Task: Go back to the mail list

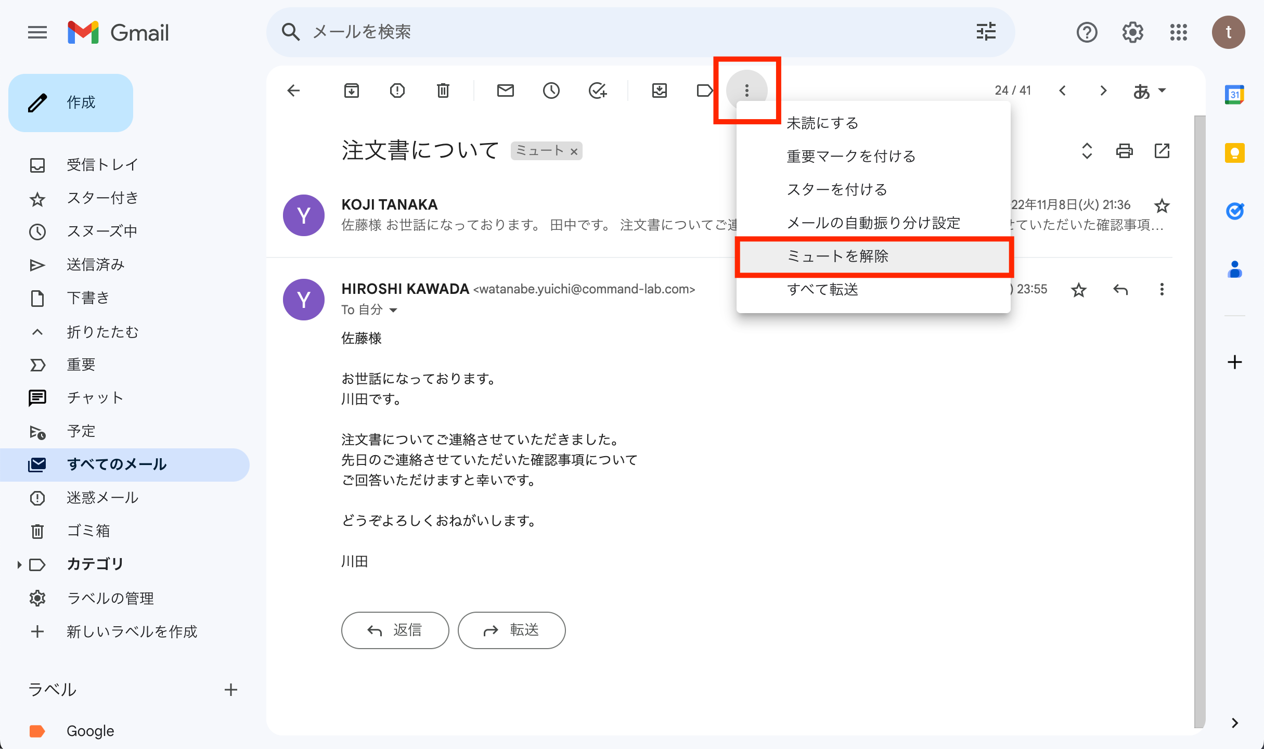Action: tap(293, 91)
